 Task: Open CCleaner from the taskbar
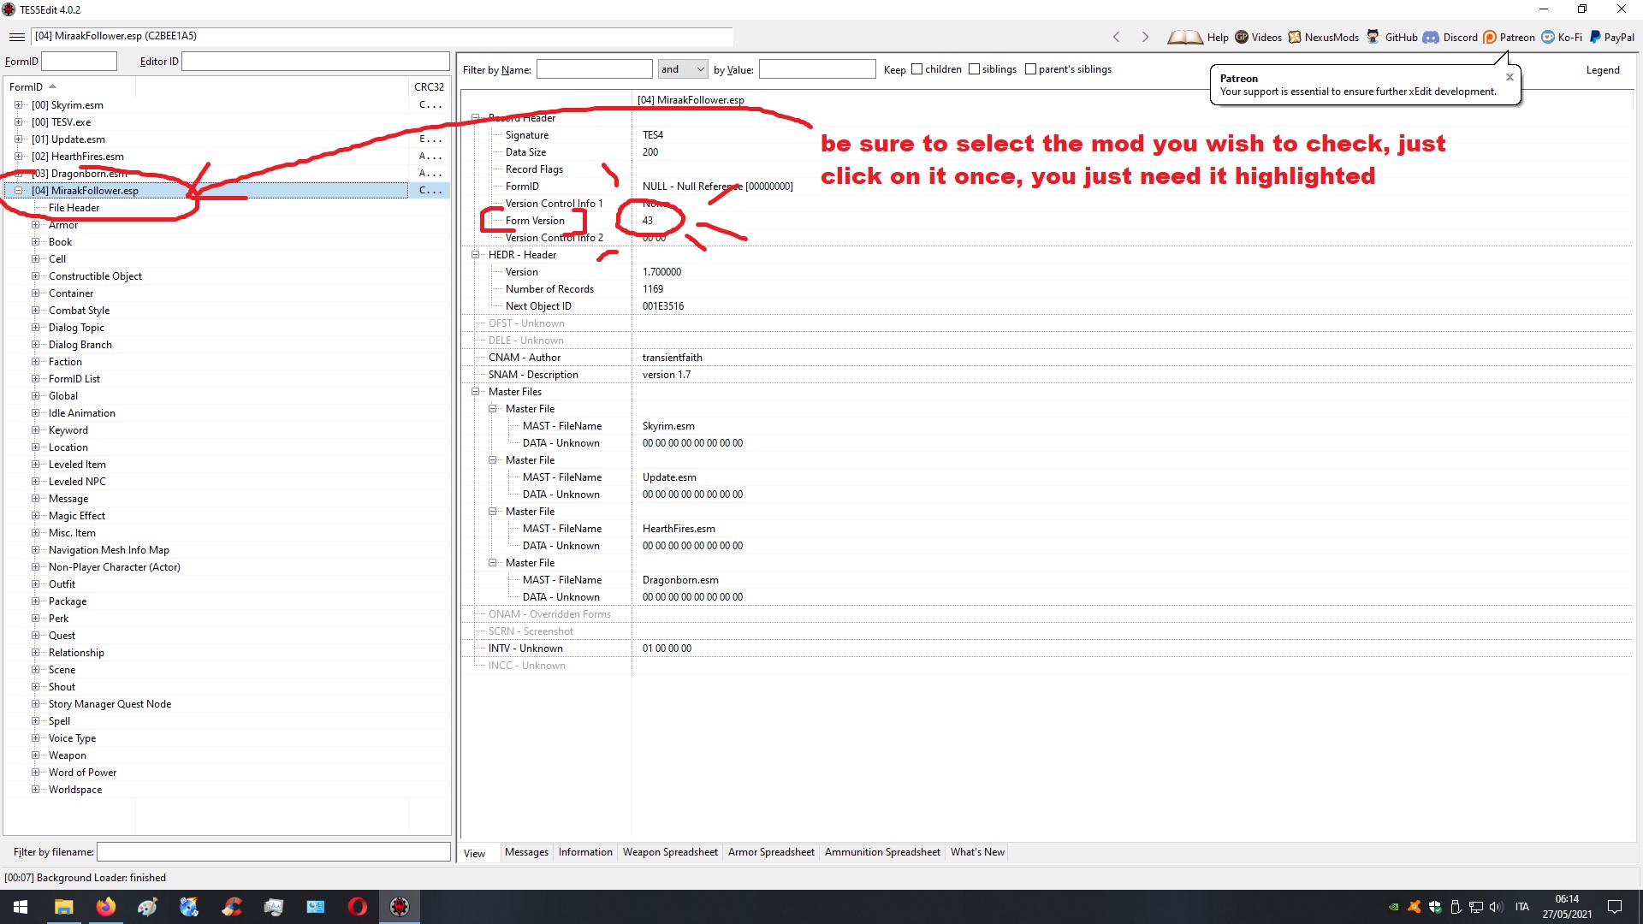coord(232,907)
